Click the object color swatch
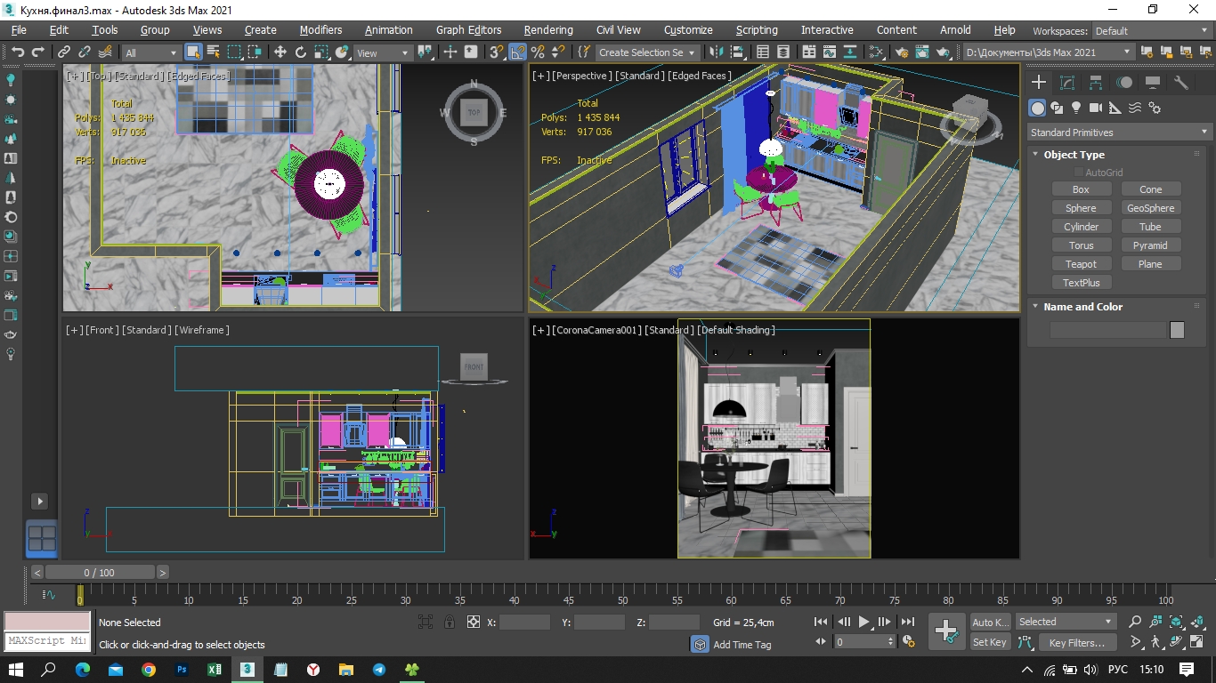Screen dimensions: 1216x683 pos(1177,330)
